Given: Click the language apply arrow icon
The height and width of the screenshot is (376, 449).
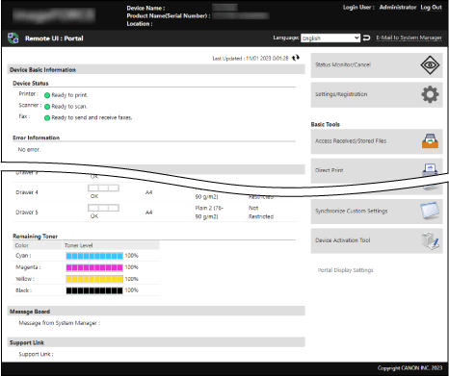Looking at the screenshot, I should pyautogui.click(x=366, y=38).
